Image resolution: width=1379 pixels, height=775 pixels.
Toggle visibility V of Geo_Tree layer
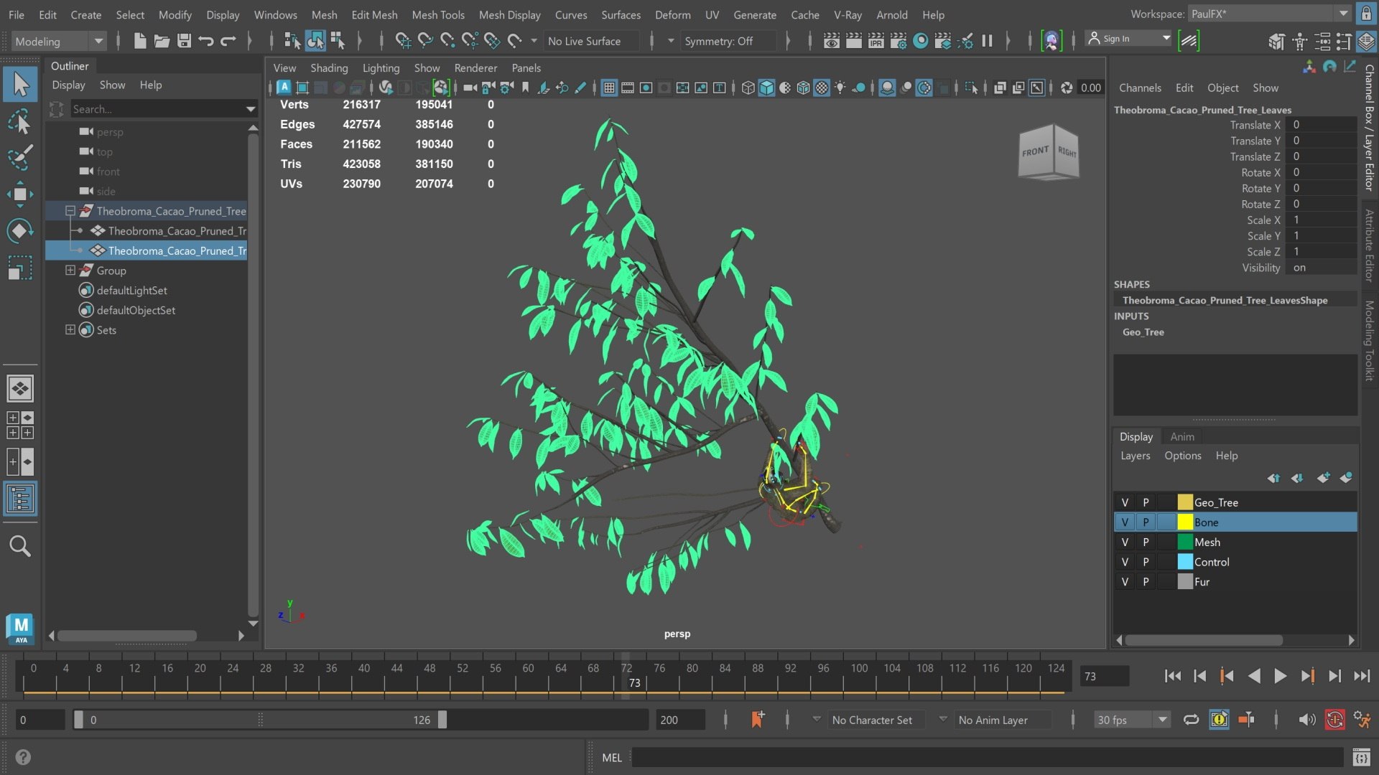[x=1125, y=502]
